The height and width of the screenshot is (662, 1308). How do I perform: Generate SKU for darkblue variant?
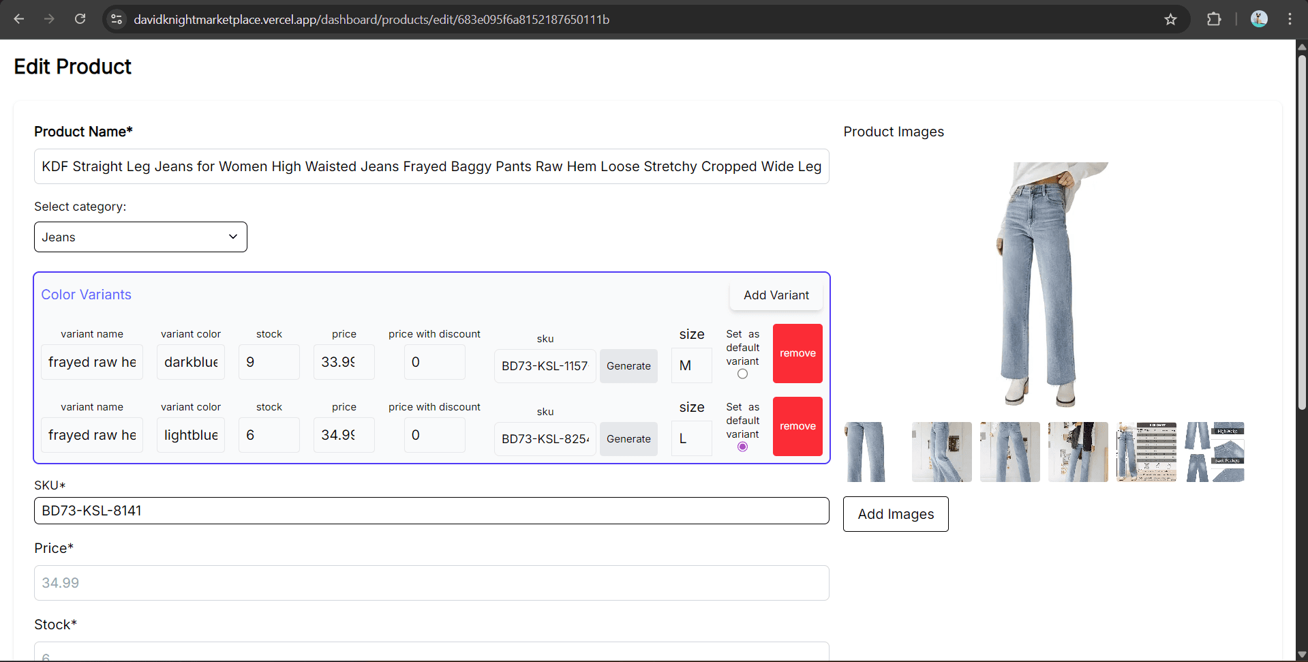(628, 366)
